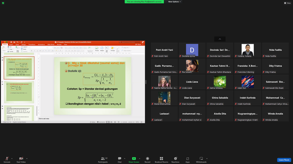
Task: Toggle meeting Record
Action: (147, 159)
